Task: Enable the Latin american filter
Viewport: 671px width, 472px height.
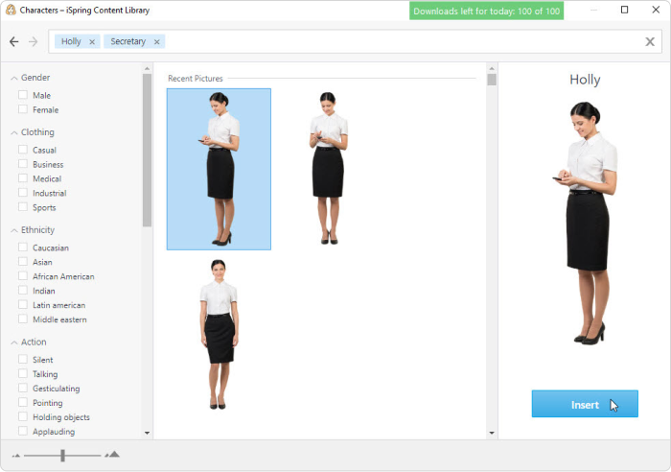Action: (23, 304)
